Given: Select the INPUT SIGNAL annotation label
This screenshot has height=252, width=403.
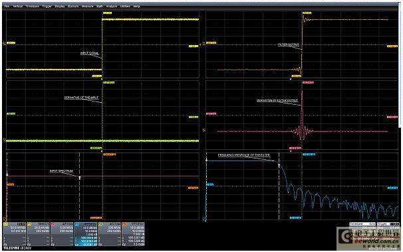Looking at the screenshot, I should pyautogui.click(x=89, y=53).
